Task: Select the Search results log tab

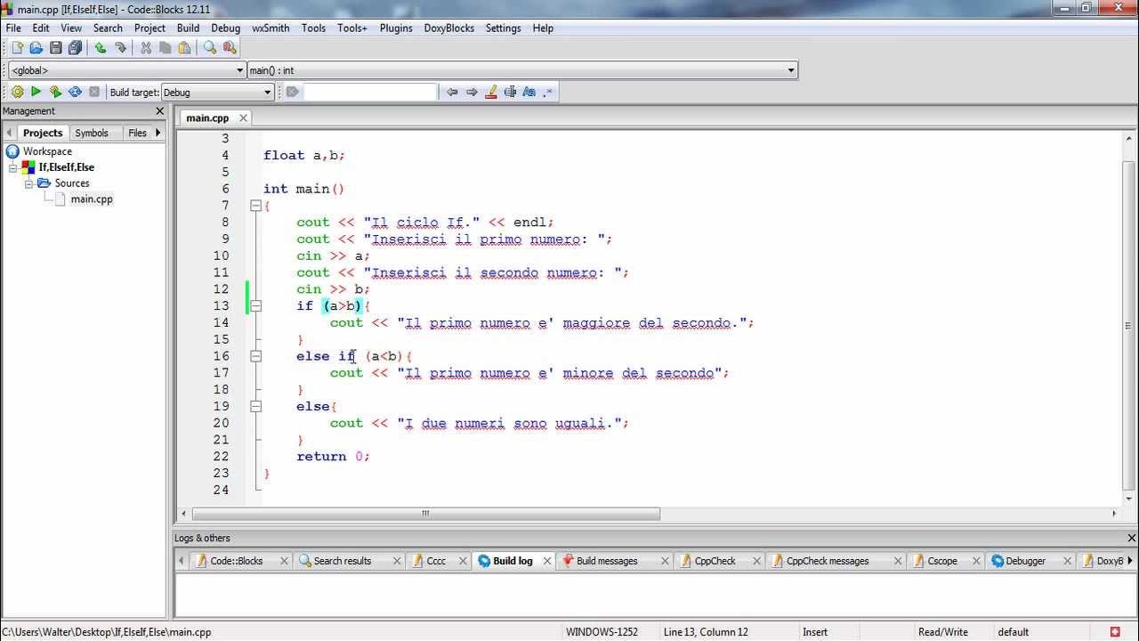Action: click(342, 561)
